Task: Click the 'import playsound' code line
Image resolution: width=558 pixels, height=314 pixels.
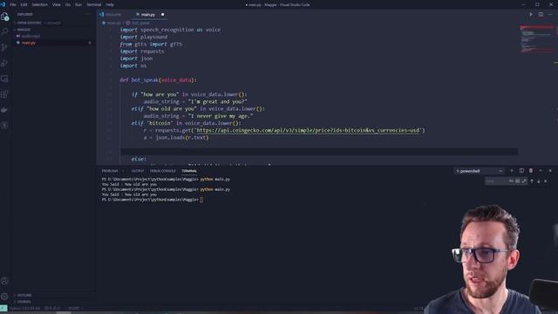Action: (x=144, y=37)
